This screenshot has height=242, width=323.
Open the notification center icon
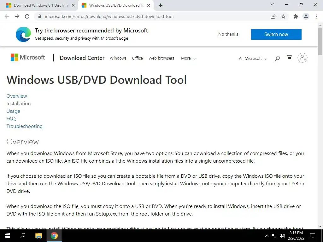313,236
